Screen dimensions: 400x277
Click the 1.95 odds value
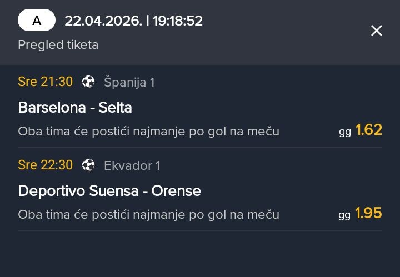point(369,213)
